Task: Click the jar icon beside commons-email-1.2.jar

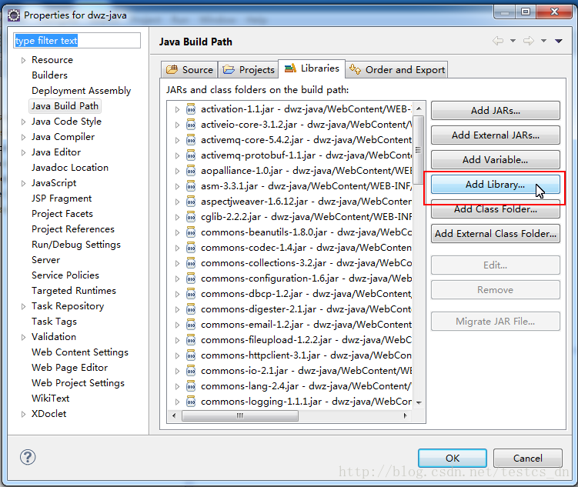Action: click(x=190, y=325)
